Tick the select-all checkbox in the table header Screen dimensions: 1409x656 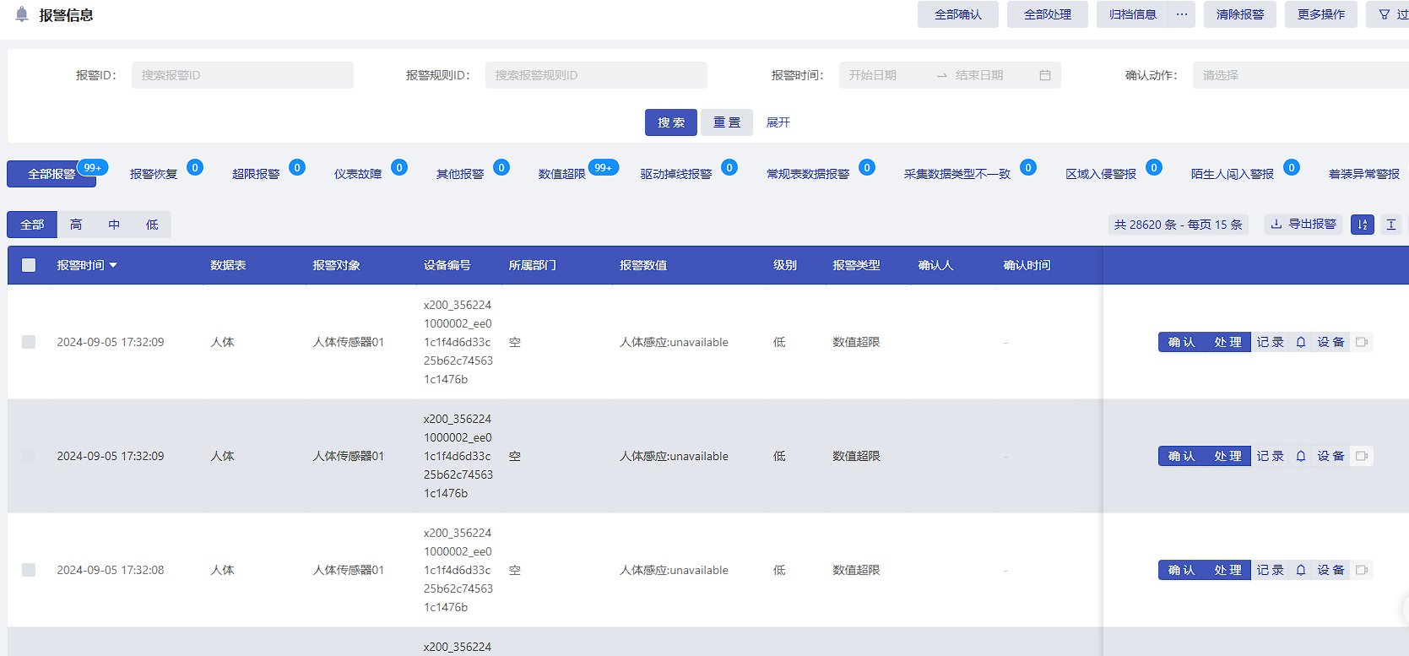click(29, 265)
